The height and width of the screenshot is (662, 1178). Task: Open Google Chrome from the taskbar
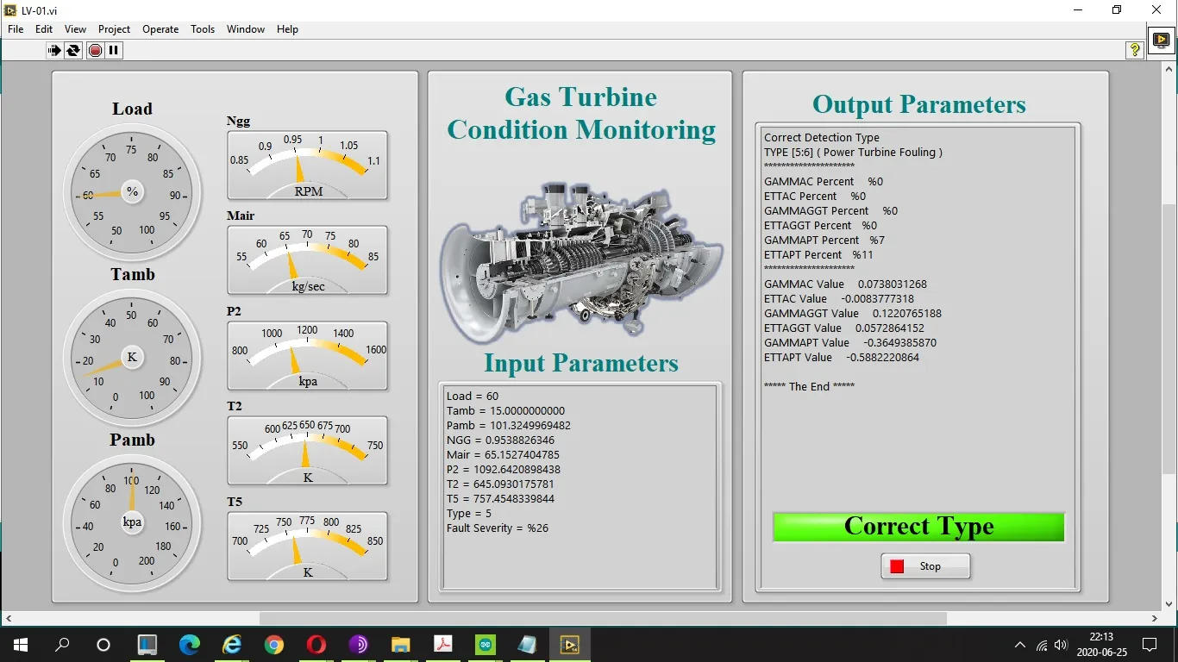pyautogui.click(x=274, y=645)
